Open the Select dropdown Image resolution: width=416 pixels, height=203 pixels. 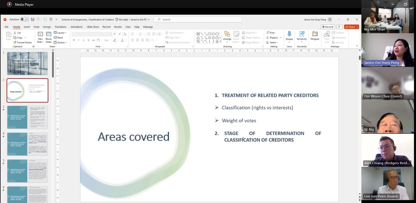click(x=272, y=42)
